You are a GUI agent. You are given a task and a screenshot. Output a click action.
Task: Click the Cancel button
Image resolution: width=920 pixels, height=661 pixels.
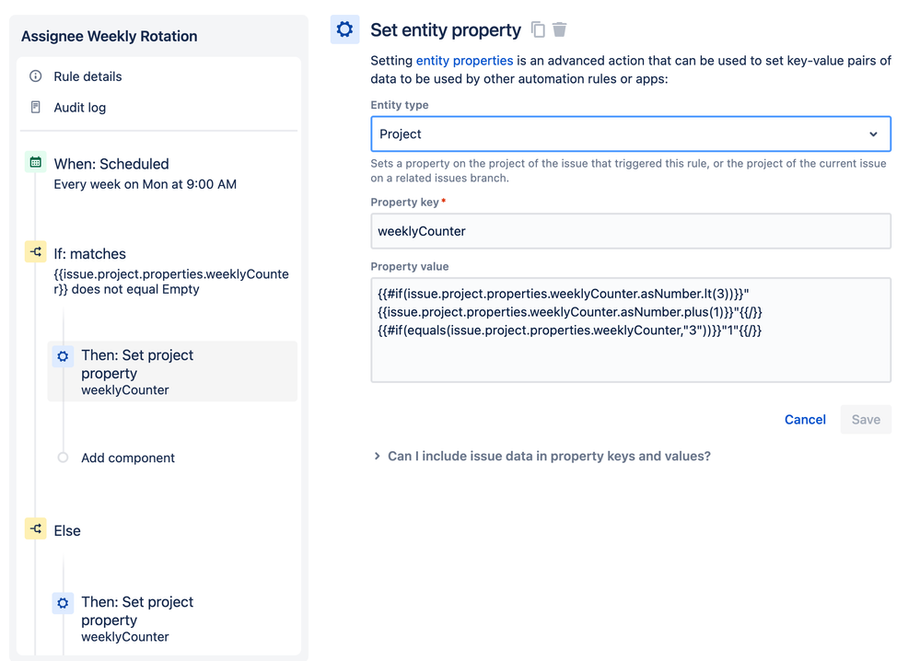[805, 420]
